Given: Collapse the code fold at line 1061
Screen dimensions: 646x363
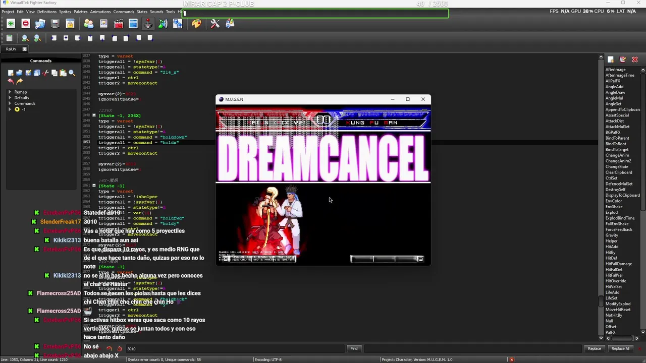Looking at the screenshot, I should point(94,186).
